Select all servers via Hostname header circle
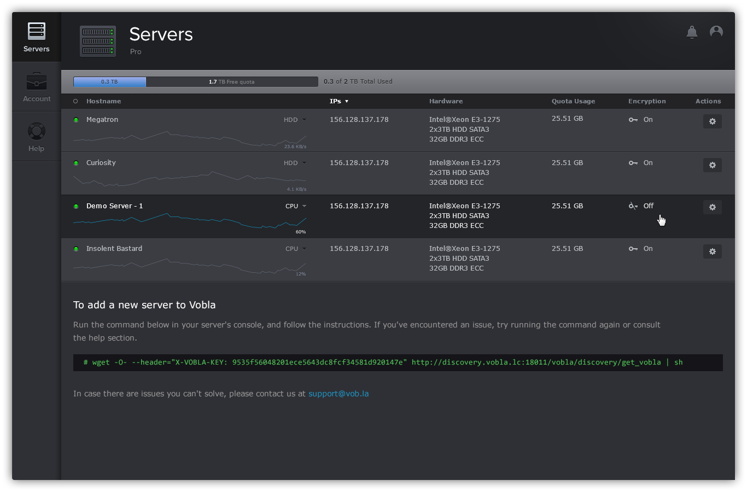The width and height of the screenshot is (747, 492). 75,101
